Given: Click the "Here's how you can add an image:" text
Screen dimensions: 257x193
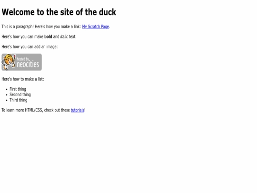Looking at the screenshot, I should [30, 47].
